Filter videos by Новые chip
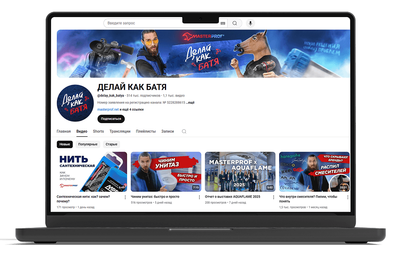Screen dimensions: 407x264 65,144
